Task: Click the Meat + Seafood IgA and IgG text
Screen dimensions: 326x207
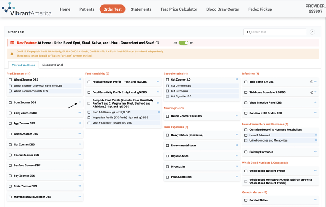Action: coord(112,123)
